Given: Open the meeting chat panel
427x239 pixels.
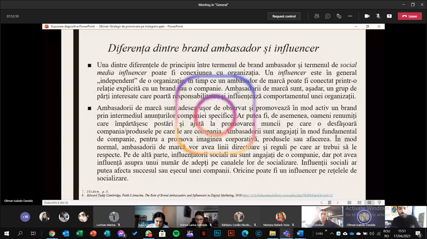Looking at the screenshot, I should pyautogui.click(x=328, y=16).
